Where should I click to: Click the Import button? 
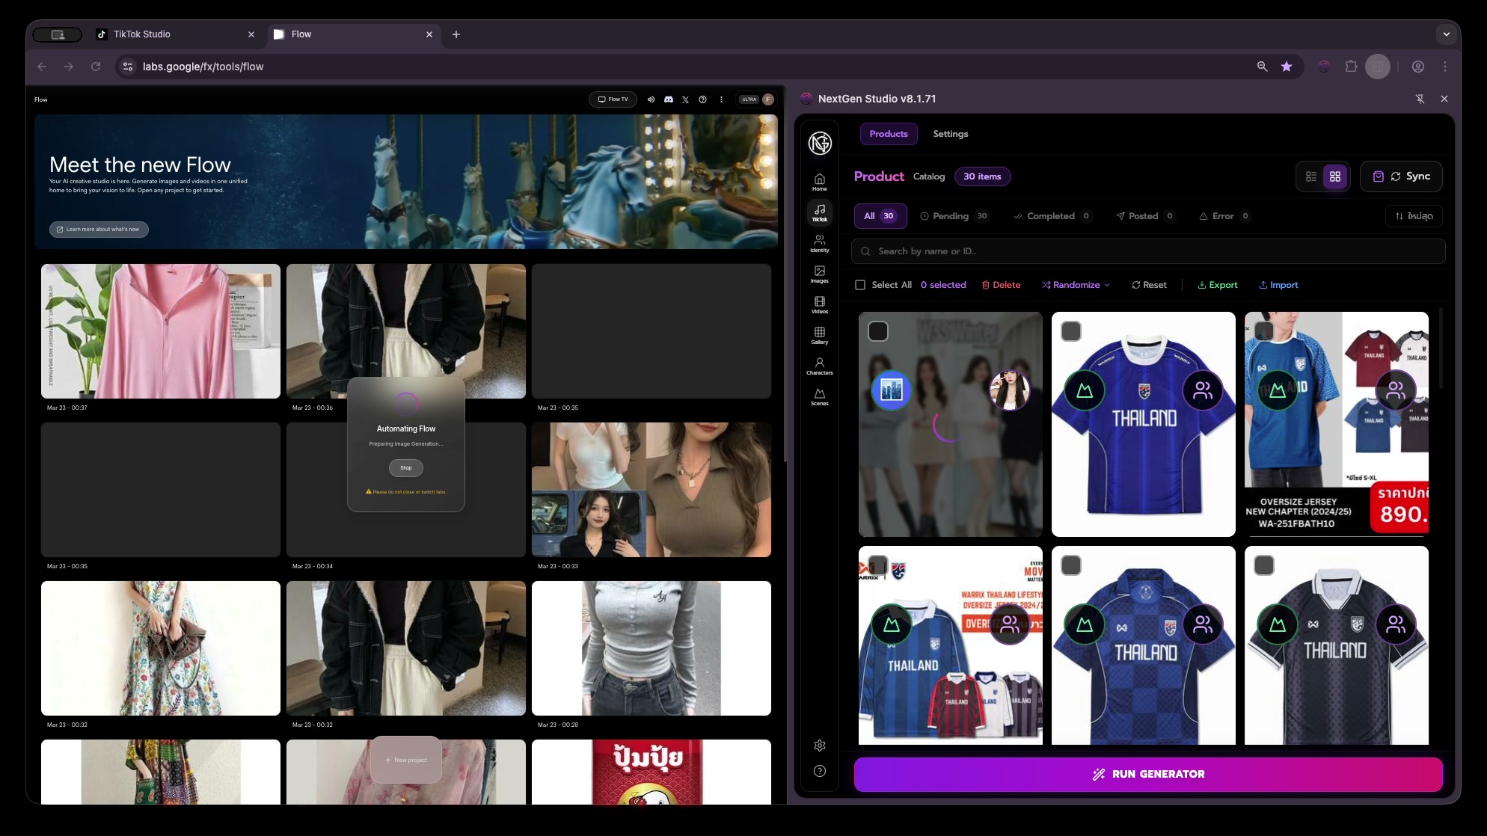1278,285
